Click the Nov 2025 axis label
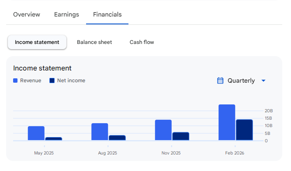 171,153
